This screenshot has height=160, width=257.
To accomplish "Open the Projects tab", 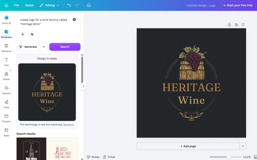I will click(6, 118).
